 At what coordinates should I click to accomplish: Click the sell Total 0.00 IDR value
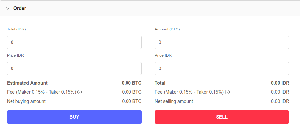point(280,83)
